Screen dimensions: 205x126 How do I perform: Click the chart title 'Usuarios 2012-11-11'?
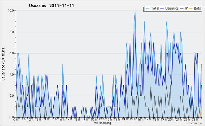tap(51, 6)
